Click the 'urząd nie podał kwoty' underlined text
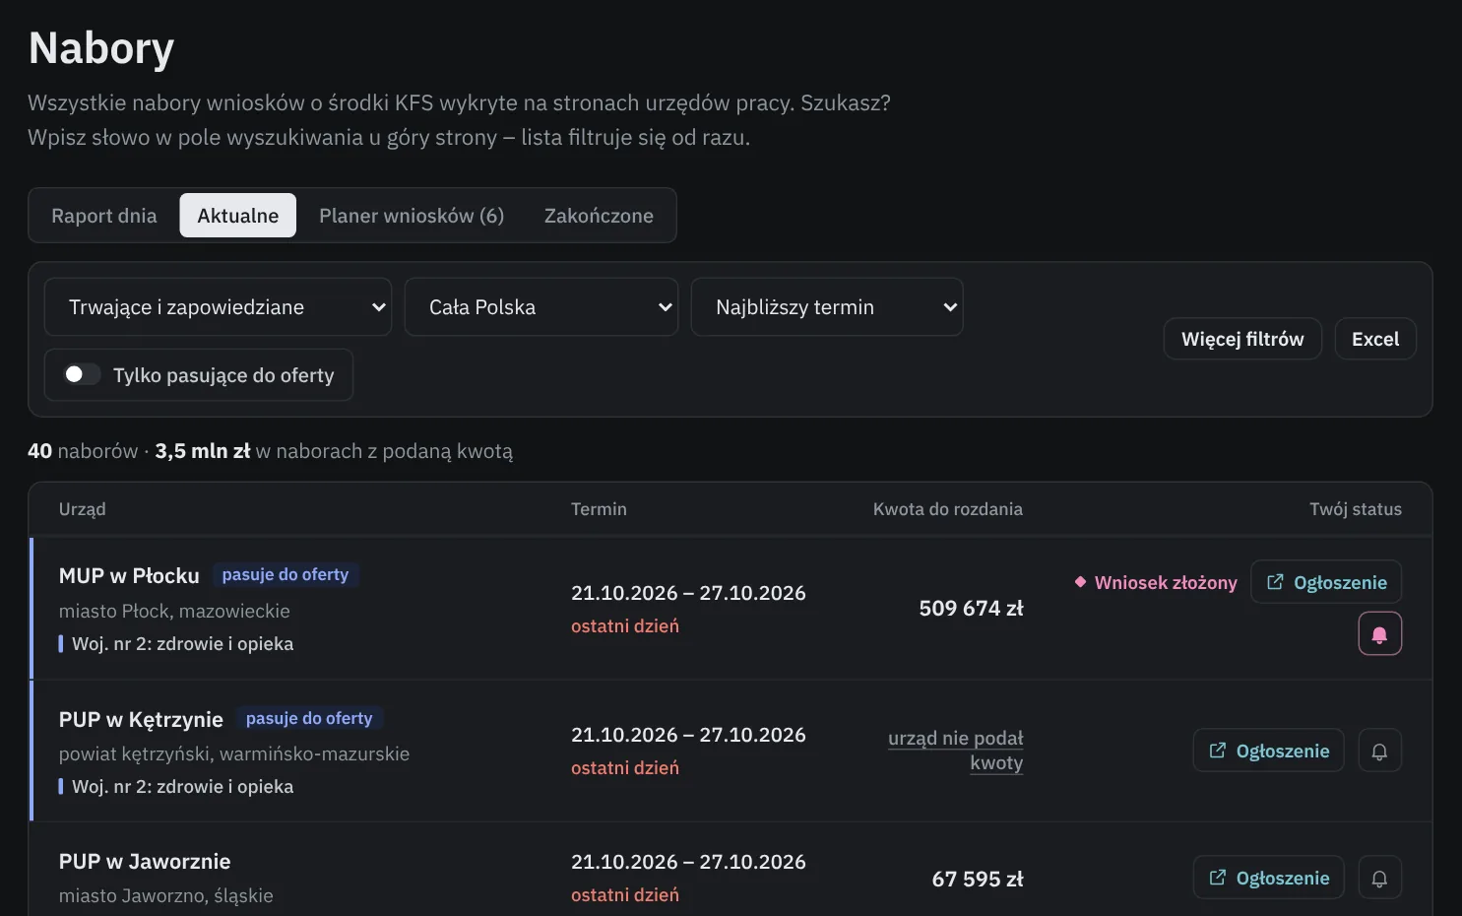The width and height of the screenshot is (1462, 916). (x=956, y=751)
